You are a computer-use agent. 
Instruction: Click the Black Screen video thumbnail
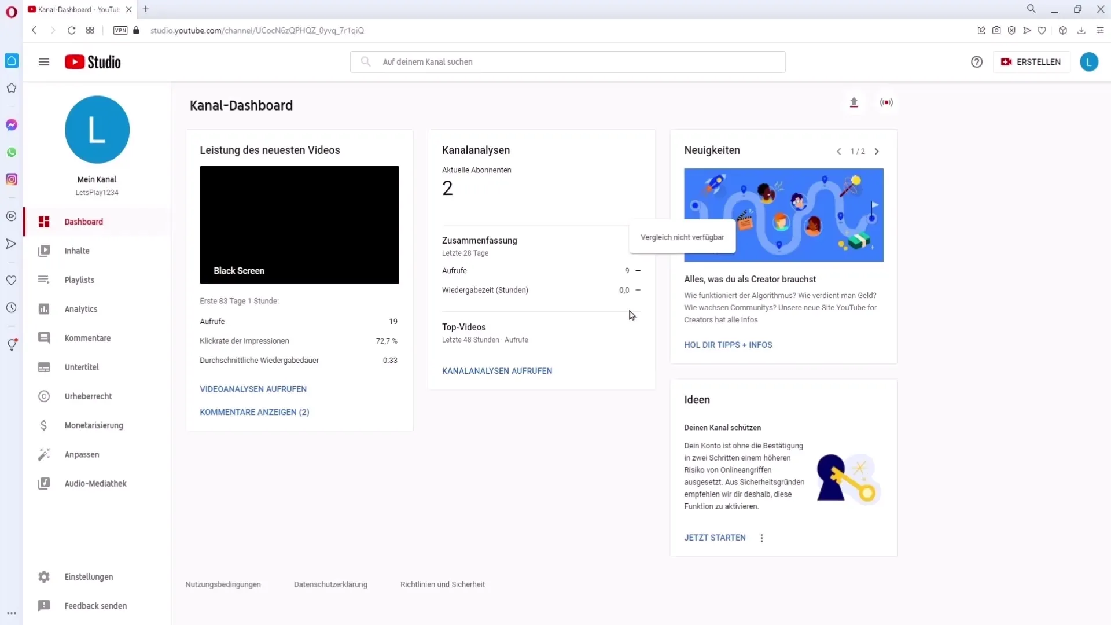[x=299, y=225]
